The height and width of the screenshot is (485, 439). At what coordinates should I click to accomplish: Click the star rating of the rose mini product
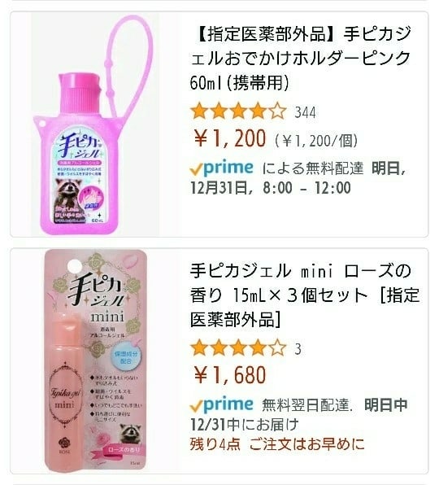click(x=238, y=348)
